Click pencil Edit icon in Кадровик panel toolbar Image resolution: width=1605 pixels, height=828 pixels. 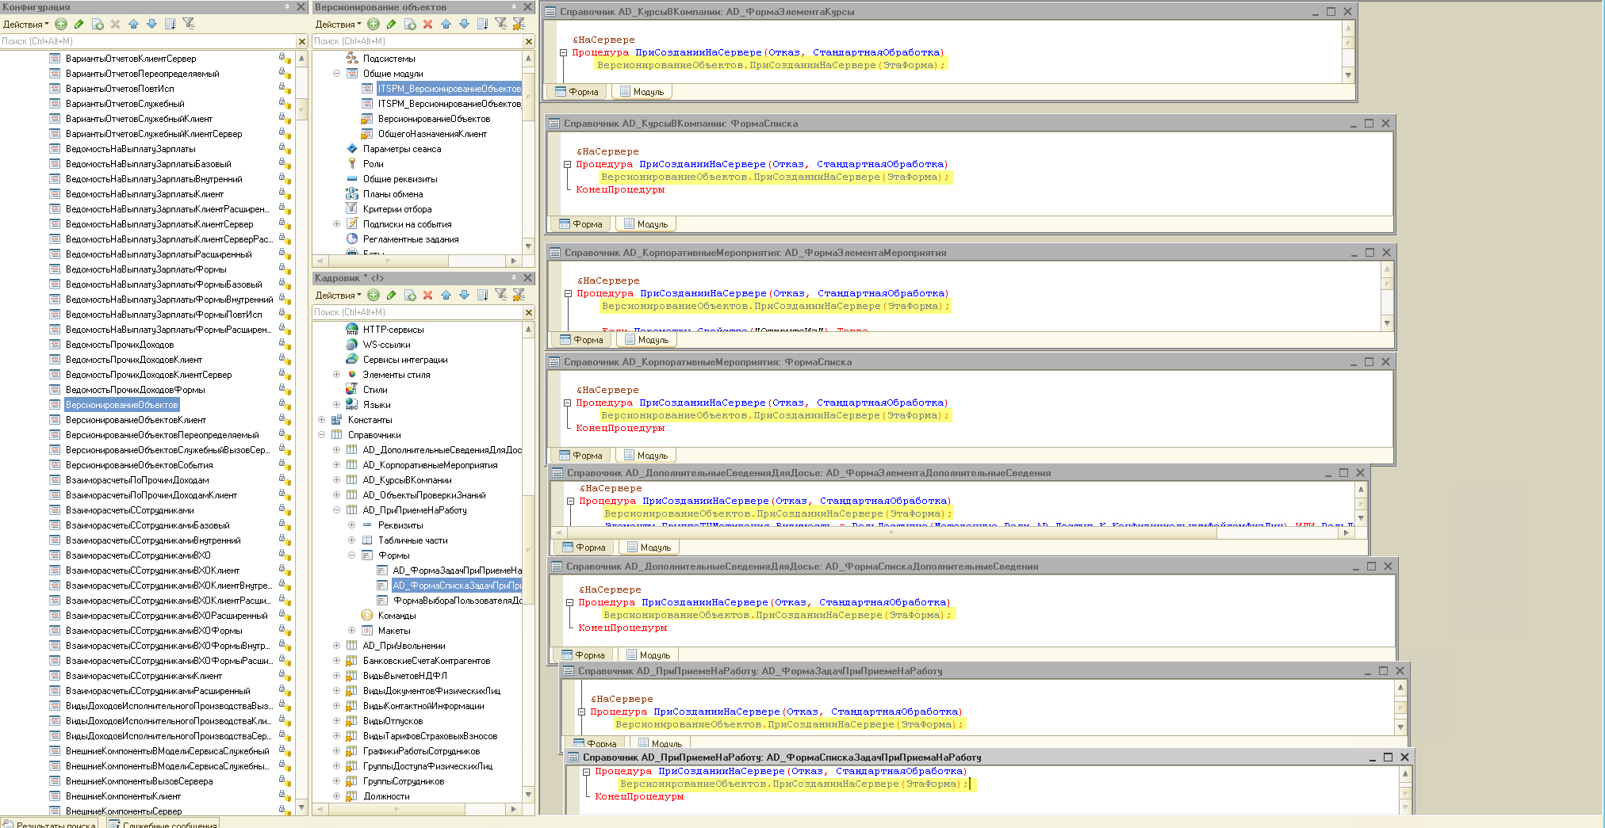[x=391, y=296]
